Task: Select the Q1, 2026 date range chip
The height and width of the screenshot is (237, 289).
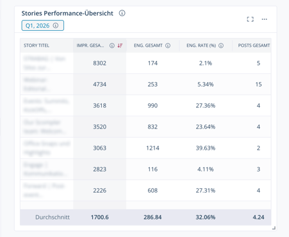Action: pyautogui.click(x=43, y=26)
